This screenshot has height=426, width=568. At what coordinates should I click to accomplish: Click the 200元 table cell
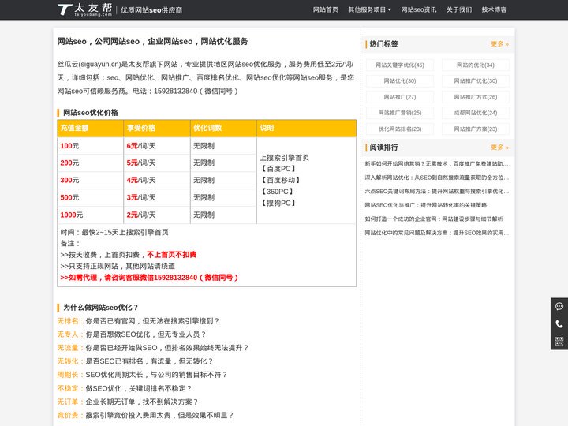90,163
